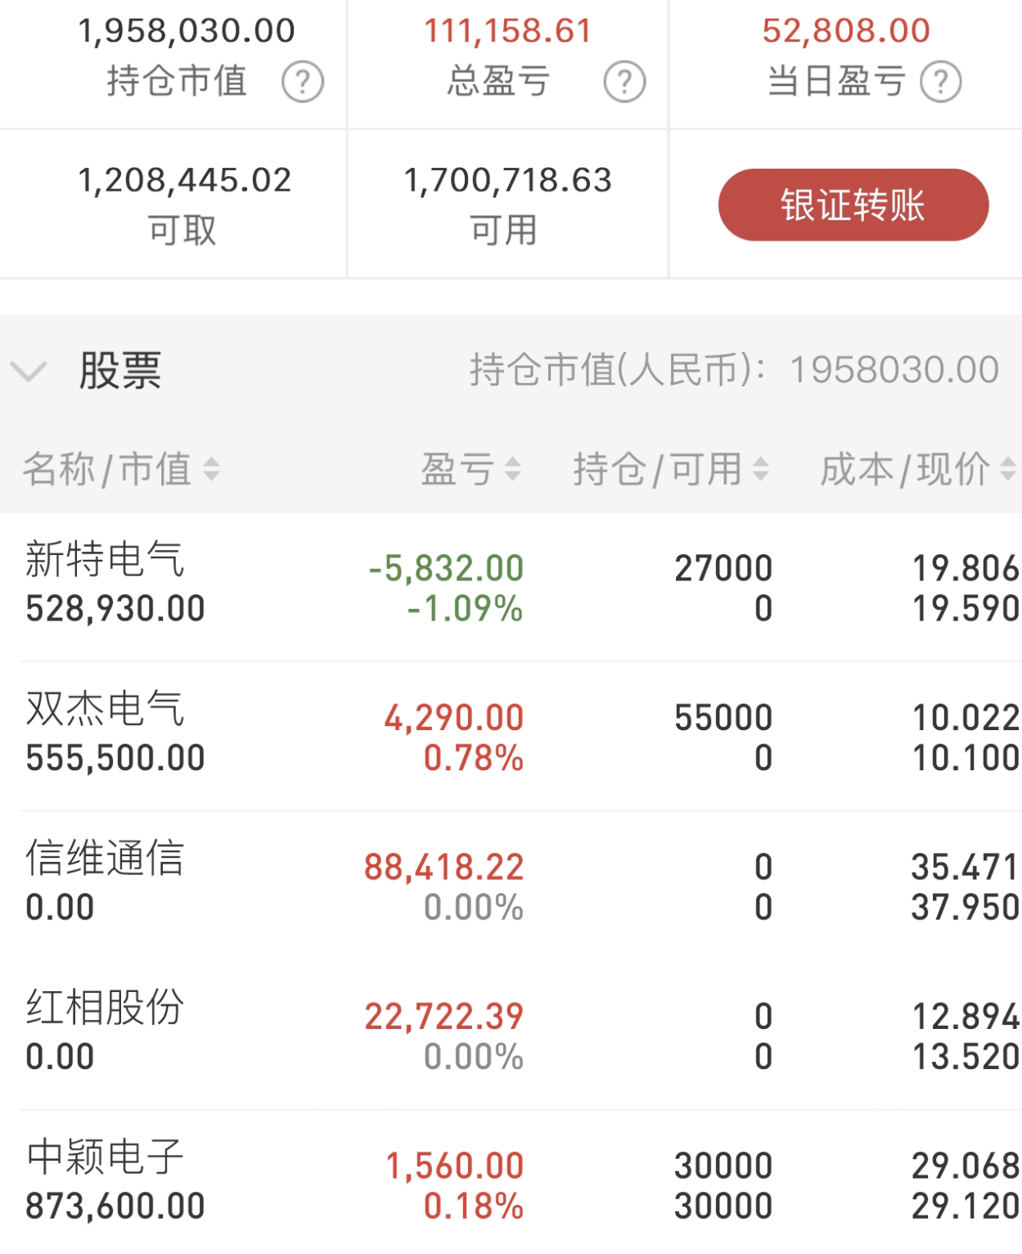Tap 股票 section header label
Screen dimensions: 1022x1254
(120, 371)
